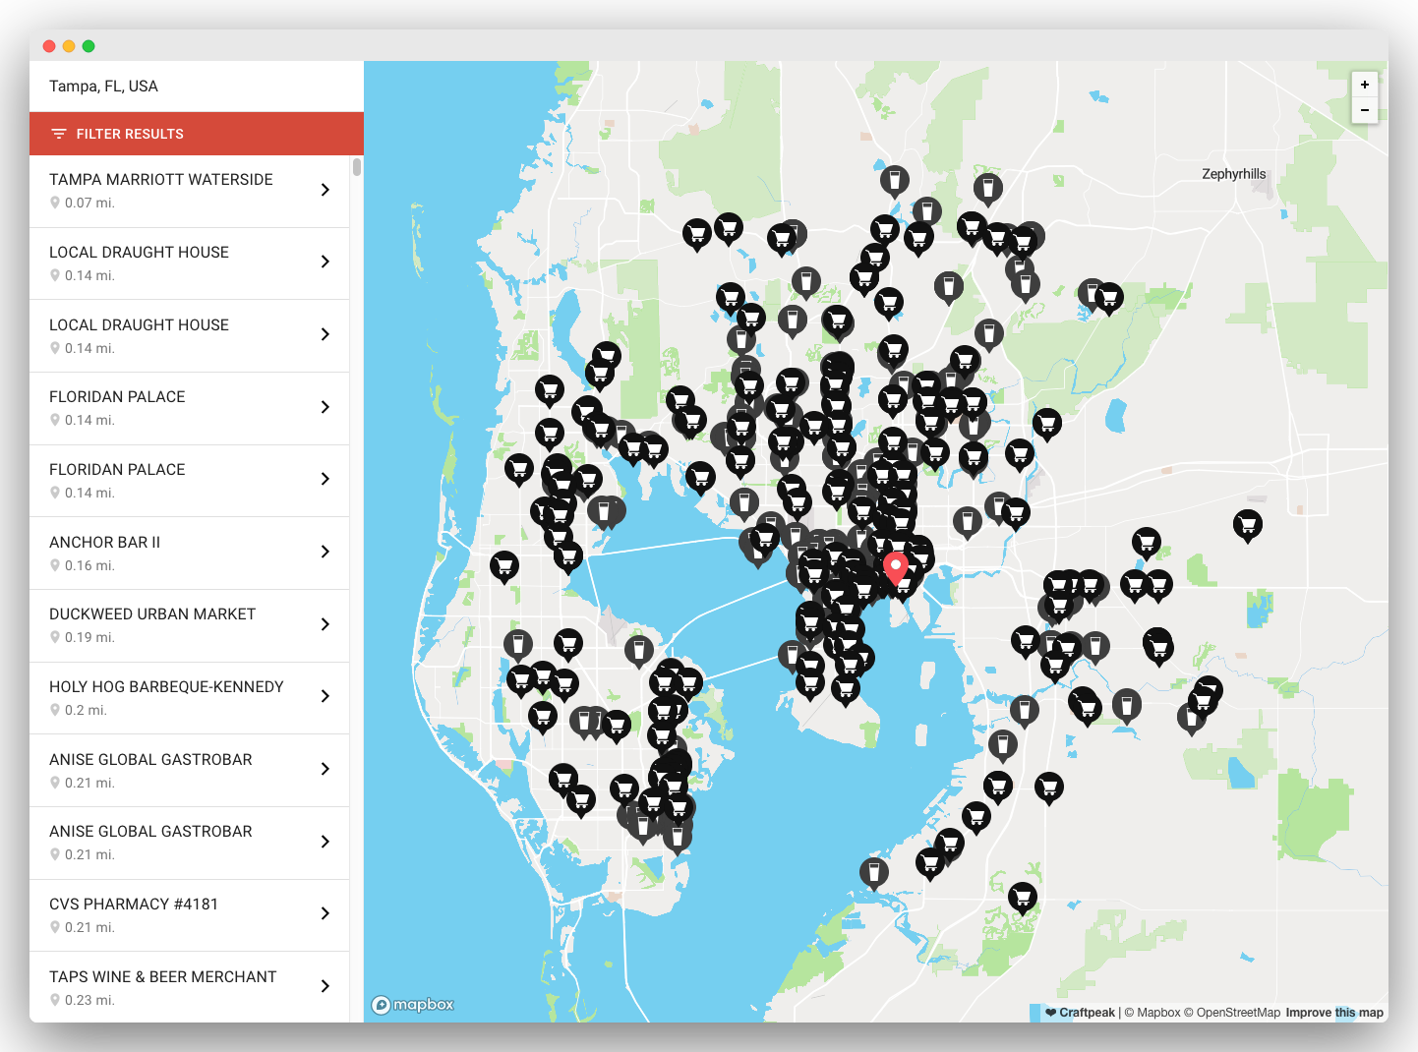The height and width of the screenshot is (1052, 1418).
Task: Zoom out the map with minus button
Action: click(x=1364, y=110)
